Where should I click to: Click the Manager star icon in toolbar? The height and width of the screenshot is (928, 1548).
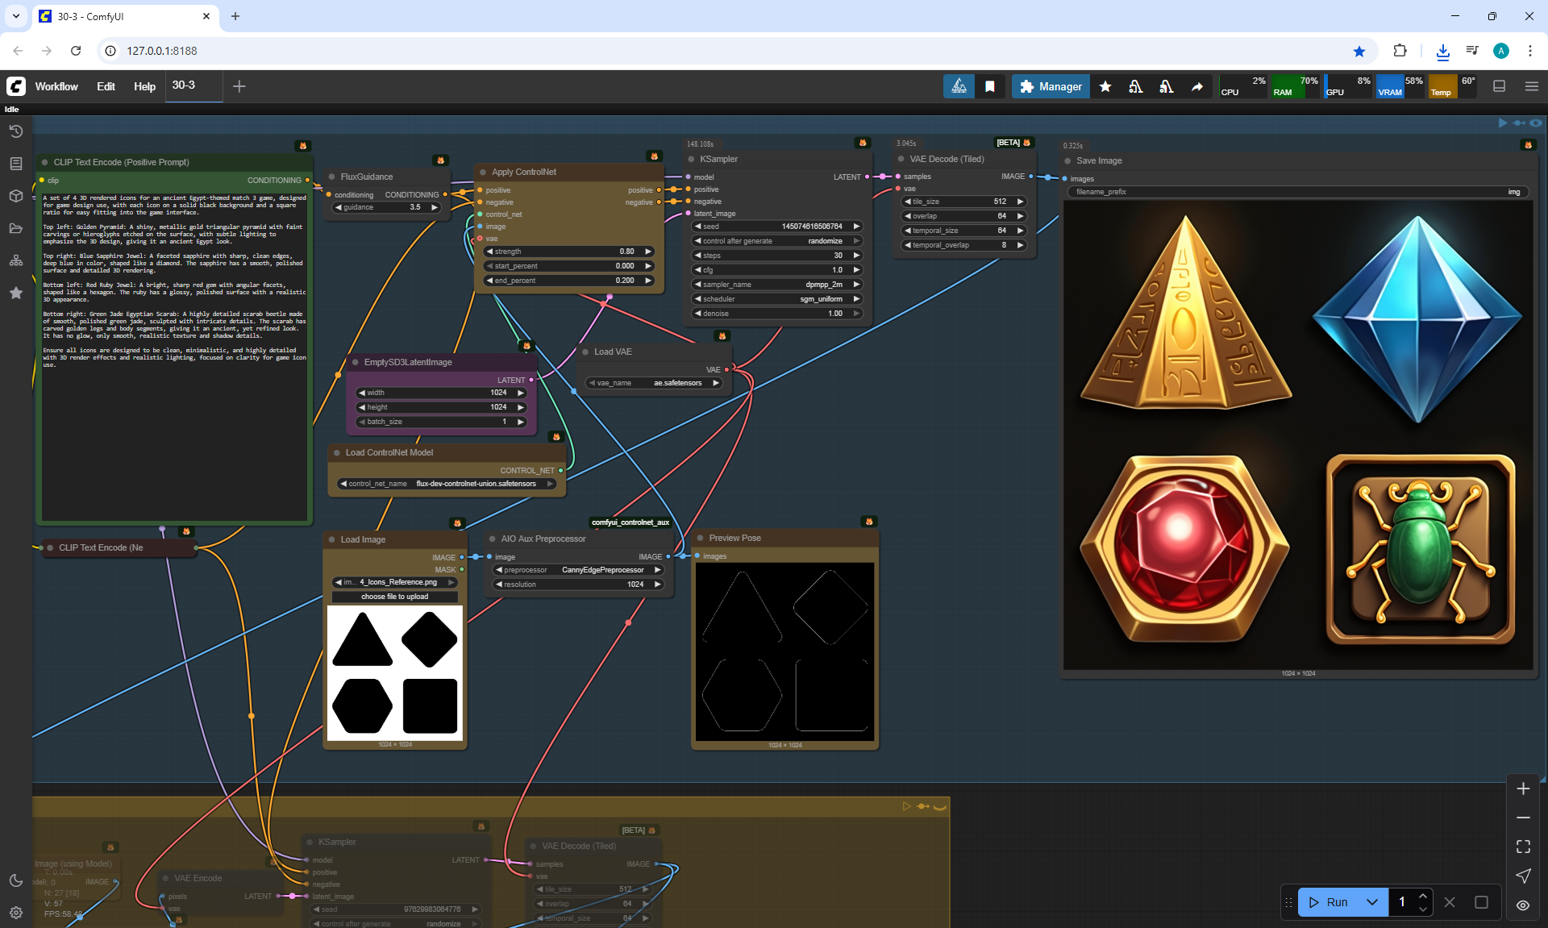pos(1105,86)
